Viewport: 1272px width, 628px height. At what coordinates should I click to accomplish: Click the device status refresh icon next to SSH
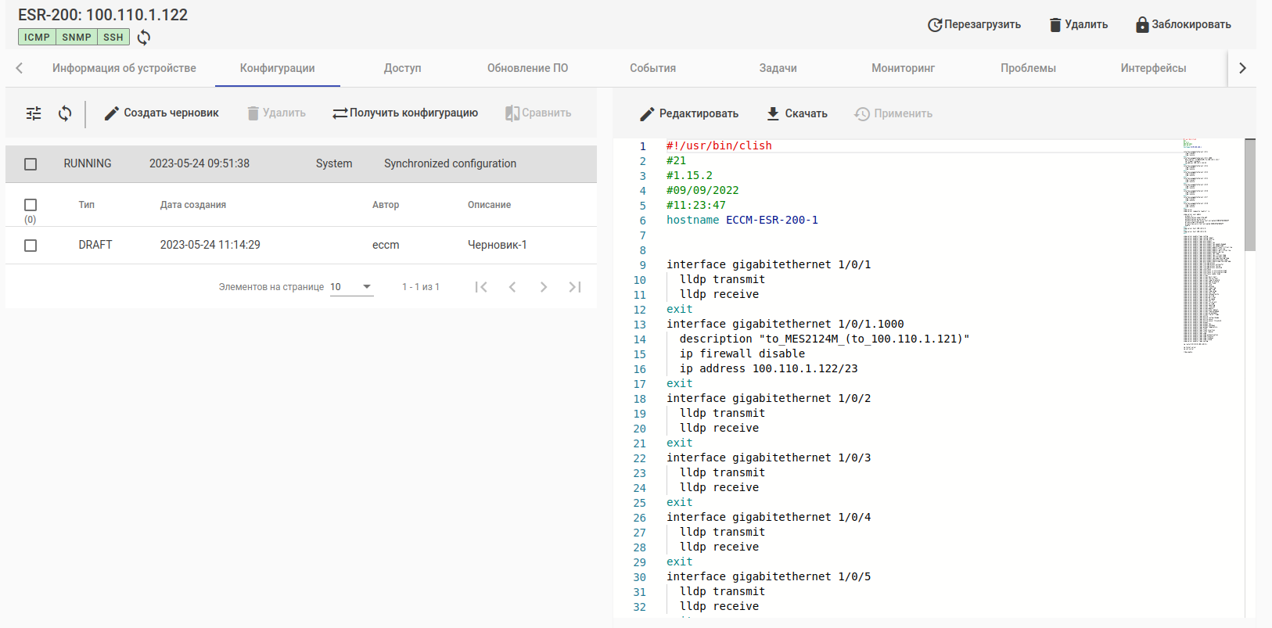click(144, 38)
